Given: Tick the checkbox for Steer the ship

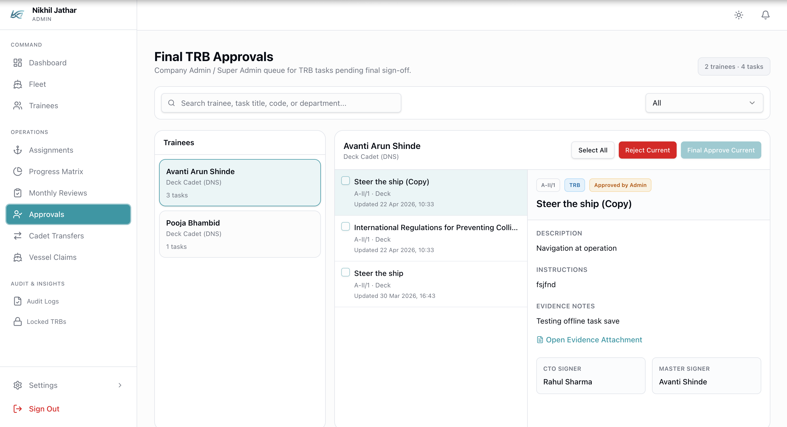Looking at the screenshot, I should 346,272.
